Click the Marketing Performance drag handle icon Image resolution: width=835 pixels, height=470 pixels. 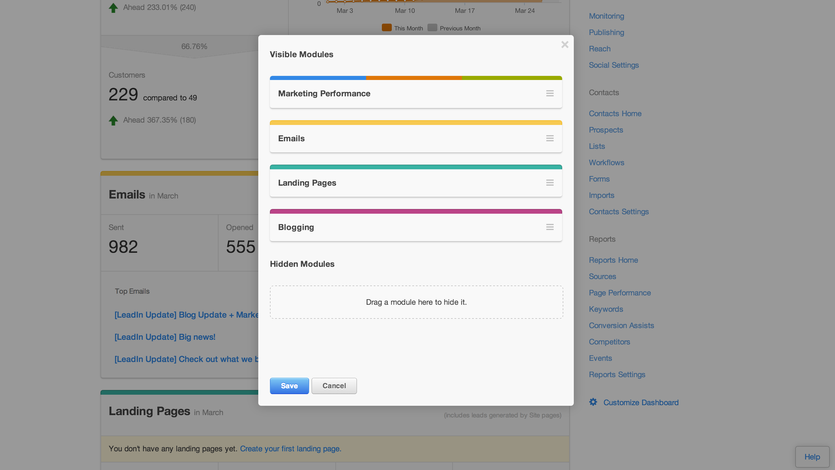click(550, 93)
